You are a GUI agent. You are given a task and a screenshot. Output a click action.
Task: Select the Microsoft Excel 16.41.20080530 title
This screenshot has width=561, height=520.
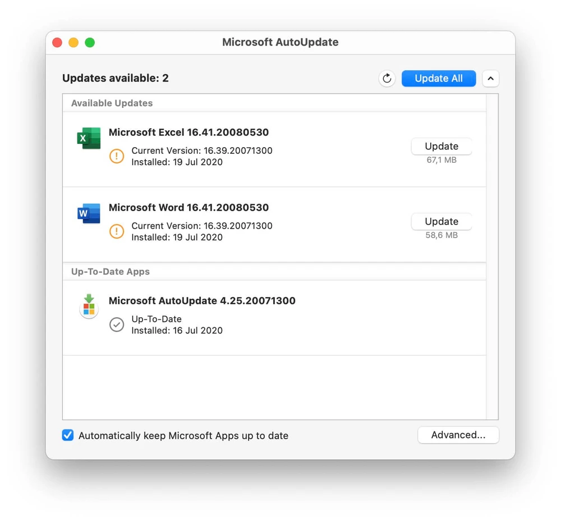click(x=188, y=133)
